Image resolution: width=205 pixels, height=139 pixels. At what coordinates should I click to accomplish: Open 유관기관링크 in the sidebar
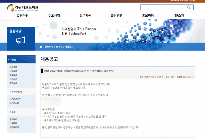(15, 99)
